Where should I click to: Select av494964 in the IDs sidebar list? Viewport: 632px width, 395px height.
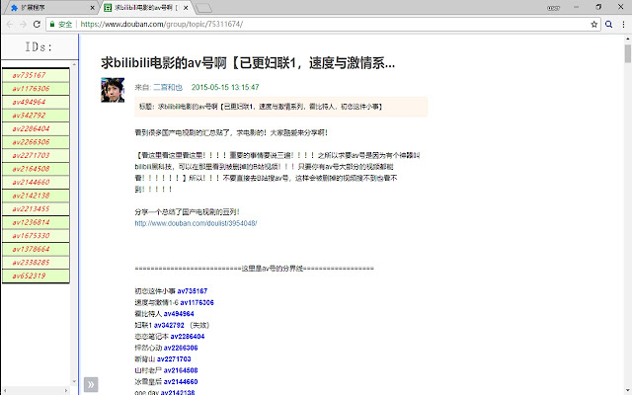(x=36, y=102)
